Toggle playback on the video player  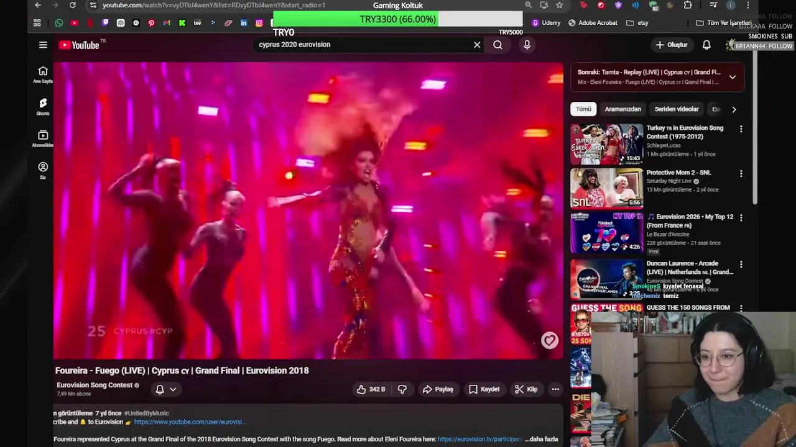(x=308, y=210)
